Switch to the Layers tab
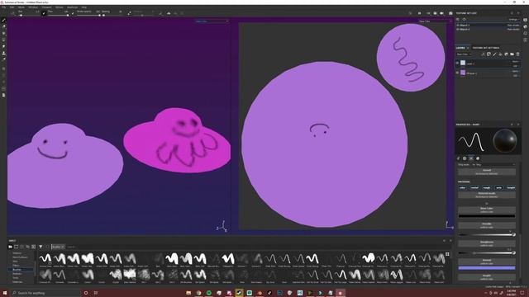Image resolution: width=529 pixels, height=297 pixels. coord(460,48)
